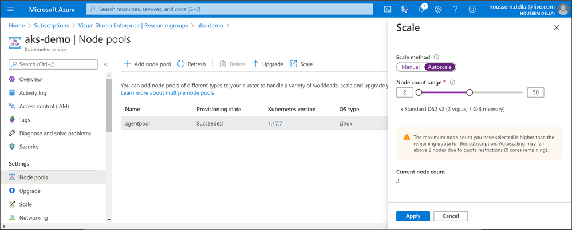Sort by OS type column header

click(x=349, y=110)
